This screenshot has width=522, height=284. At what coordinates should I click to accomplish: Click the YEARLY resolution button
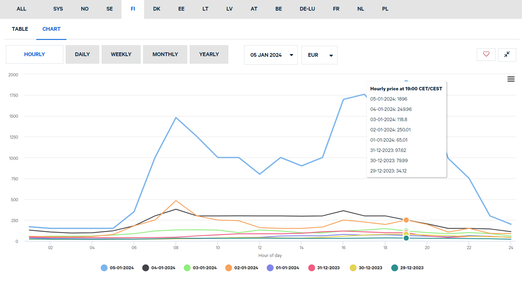click(x=209, y=54)
